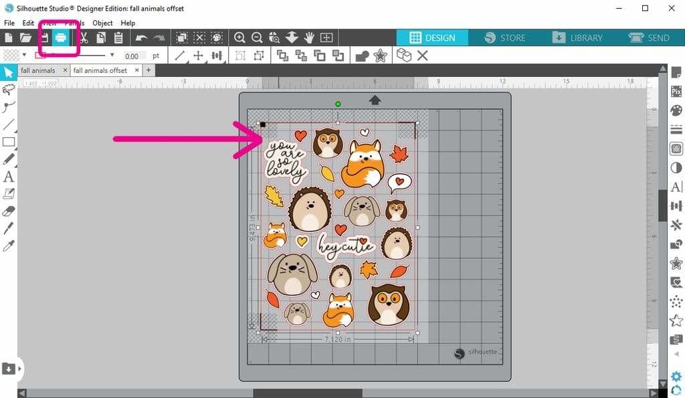Click the Cut scissors icon
Image resolution: width=685 pixels, height=398 pixels.
click(x=84, y=38)
